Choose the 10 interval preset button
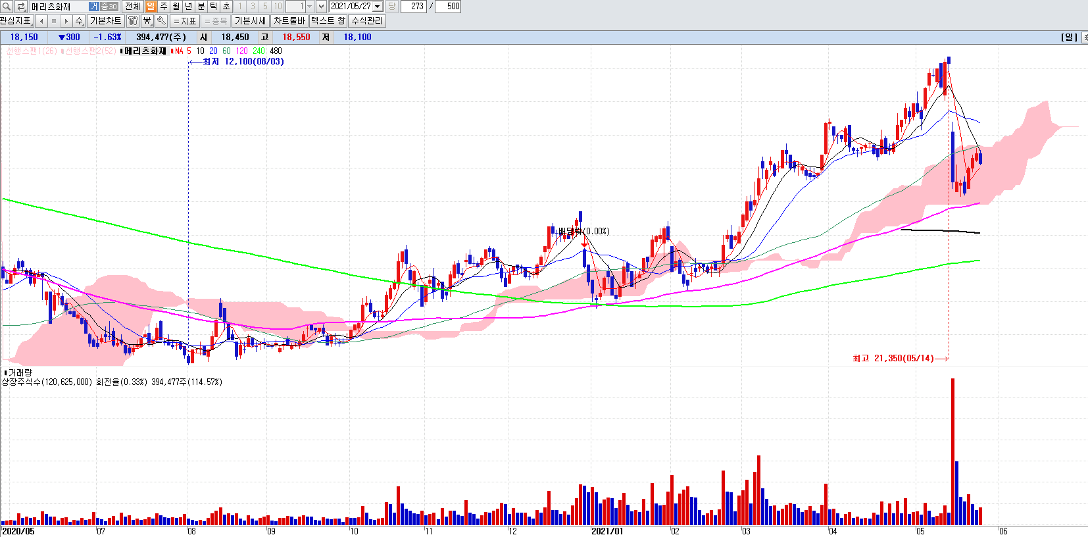The width and height of the screenshot is (1088, 537). [x=278, y=7]
